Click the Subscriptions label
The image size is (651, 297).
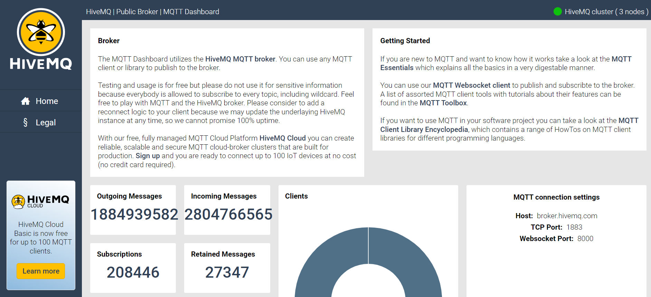click(x=119, y=254)
